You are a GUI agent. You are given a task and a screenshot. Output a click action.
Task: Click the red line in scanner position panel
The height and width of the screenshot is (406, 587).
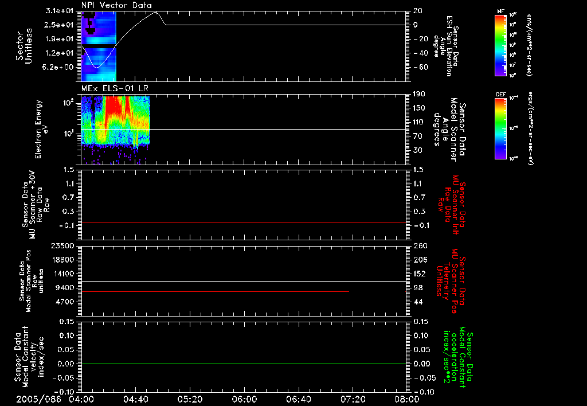[x=216, y=291]
